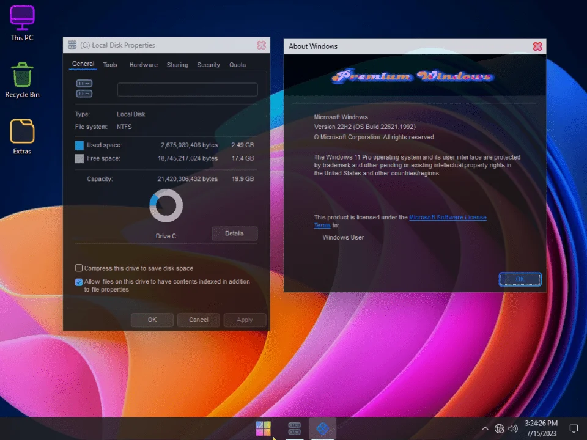Click the large drive icon beside the name field

[84, 89]
